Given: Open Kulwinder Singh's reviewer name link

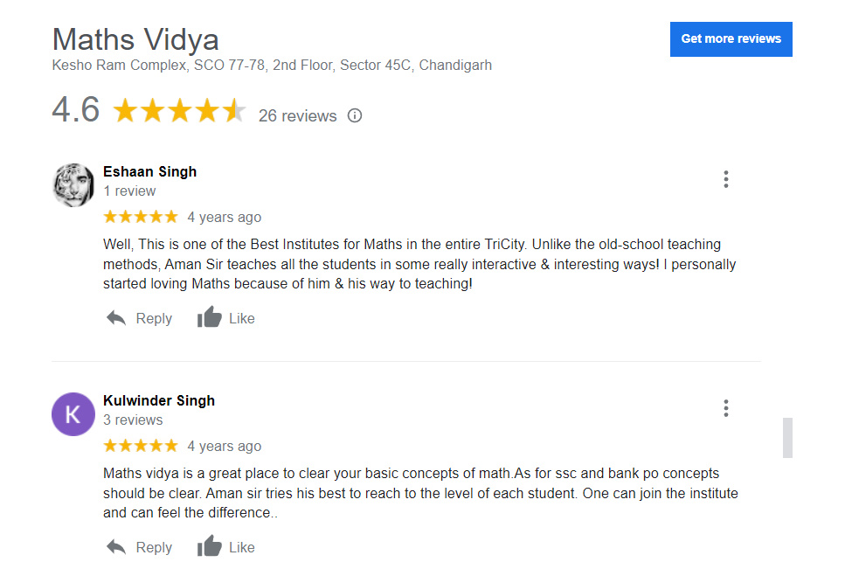Looking at the screenshot, I should pos(158,400).
